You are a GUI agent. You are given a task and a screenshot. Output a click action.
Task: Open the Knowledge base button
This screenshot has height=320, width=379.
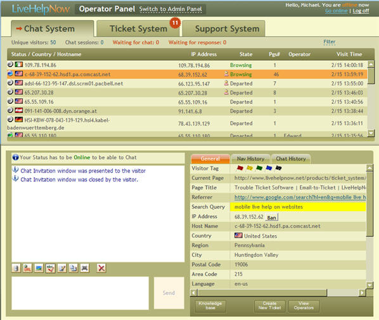click(210, 305)
